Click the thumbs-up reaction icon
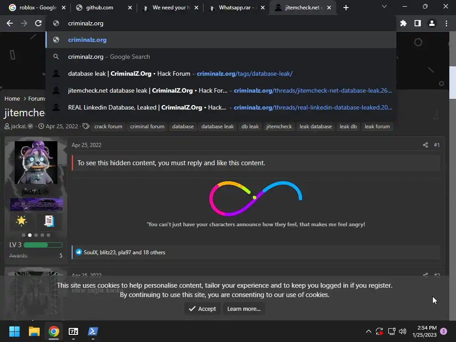 [78, 252]
